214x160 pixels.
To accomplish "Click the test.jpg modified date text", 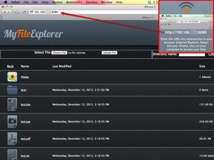I will [81, 122].
